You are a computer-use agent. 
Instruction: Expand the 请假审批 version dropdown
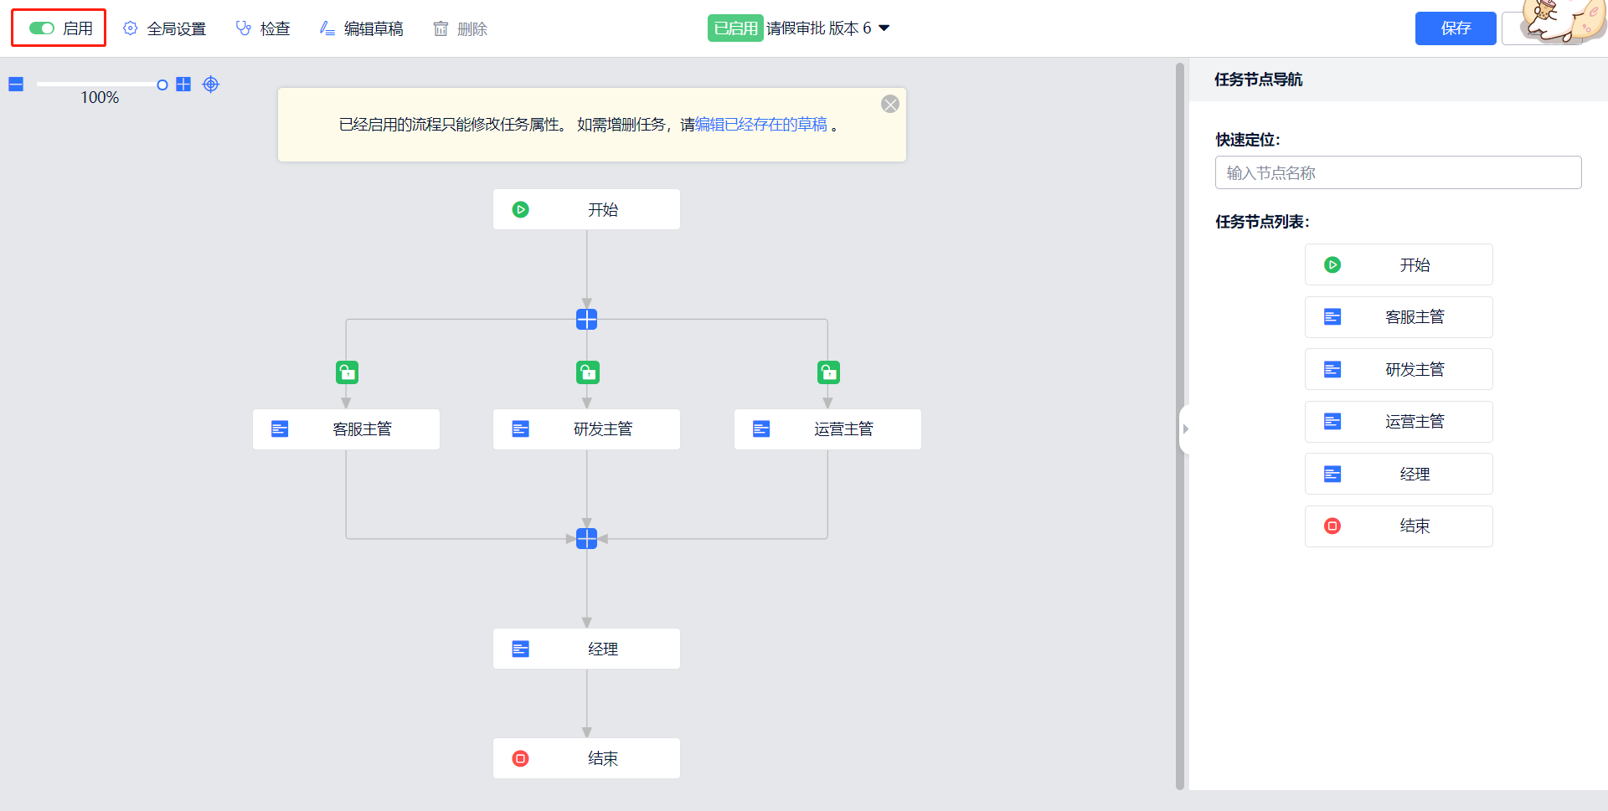tap(884, 28)
